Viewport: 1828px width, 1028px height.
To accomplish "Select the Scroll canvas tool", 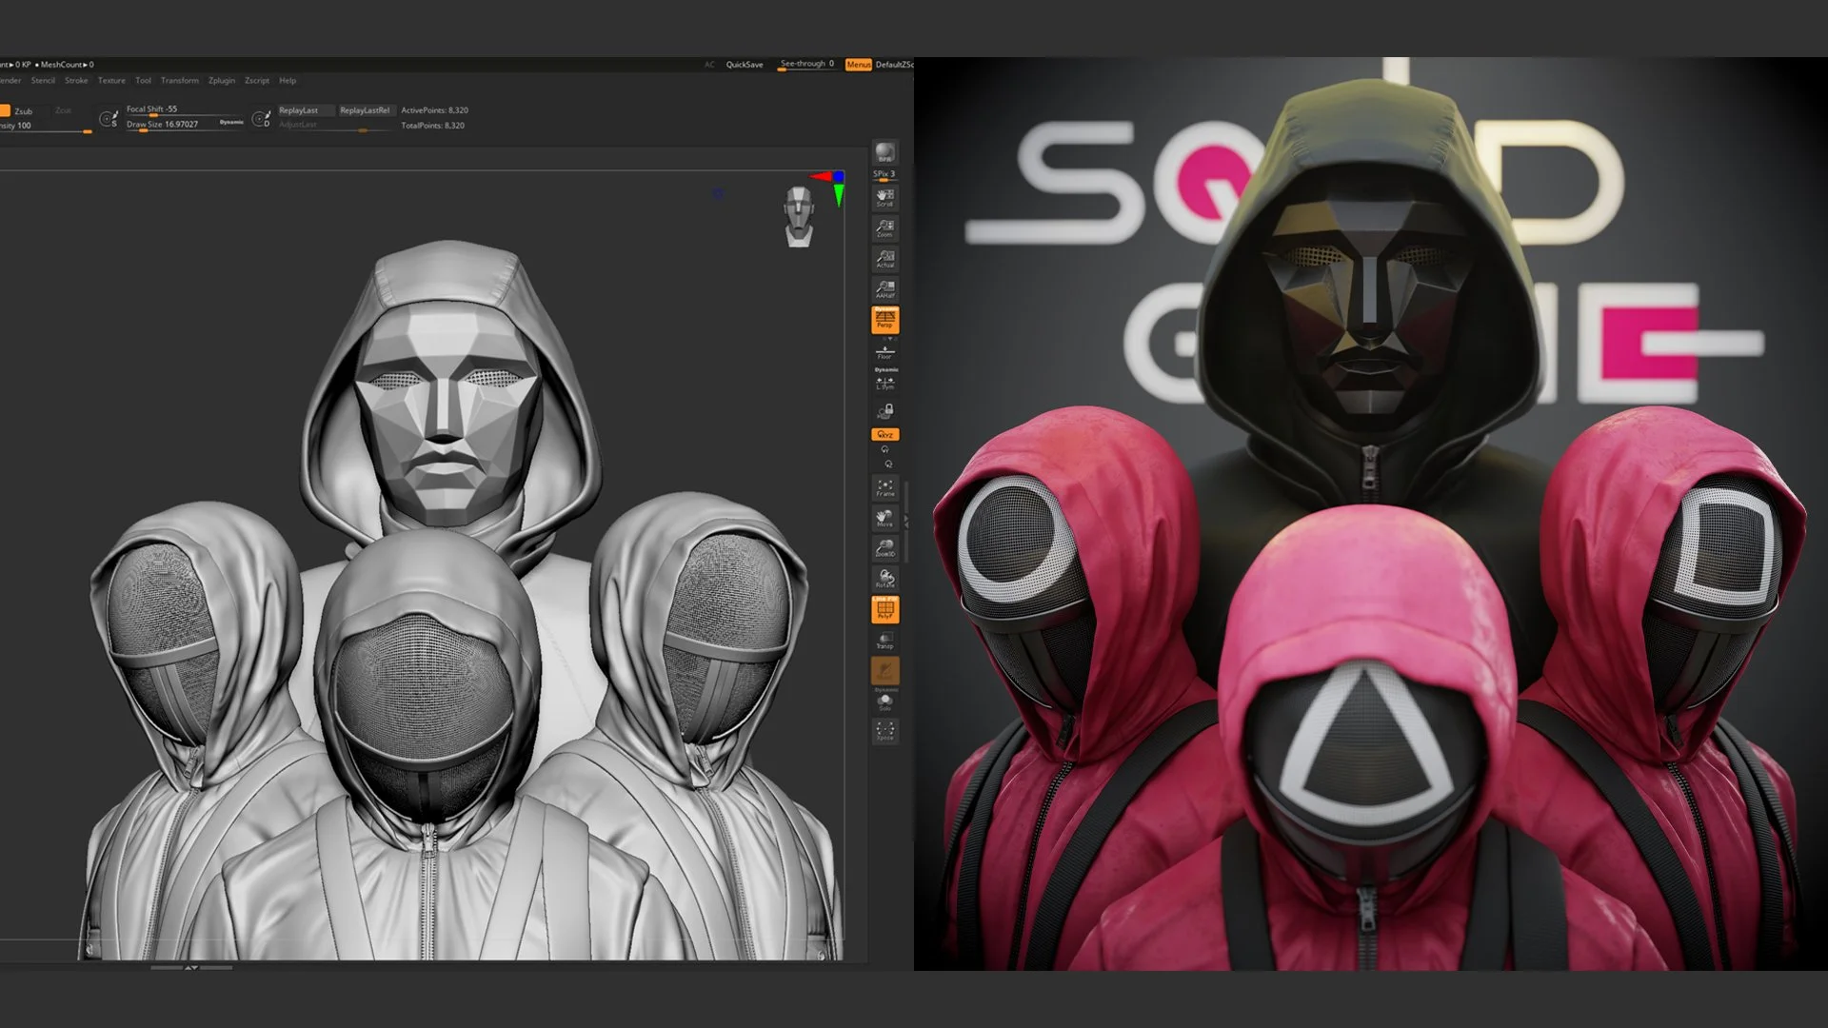I will [x=884, y=198].
